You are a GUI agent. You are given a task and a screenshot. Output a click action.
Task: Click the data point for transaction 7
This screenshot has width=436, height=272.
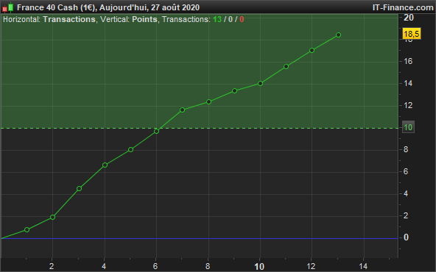click(x=183, y=110)
